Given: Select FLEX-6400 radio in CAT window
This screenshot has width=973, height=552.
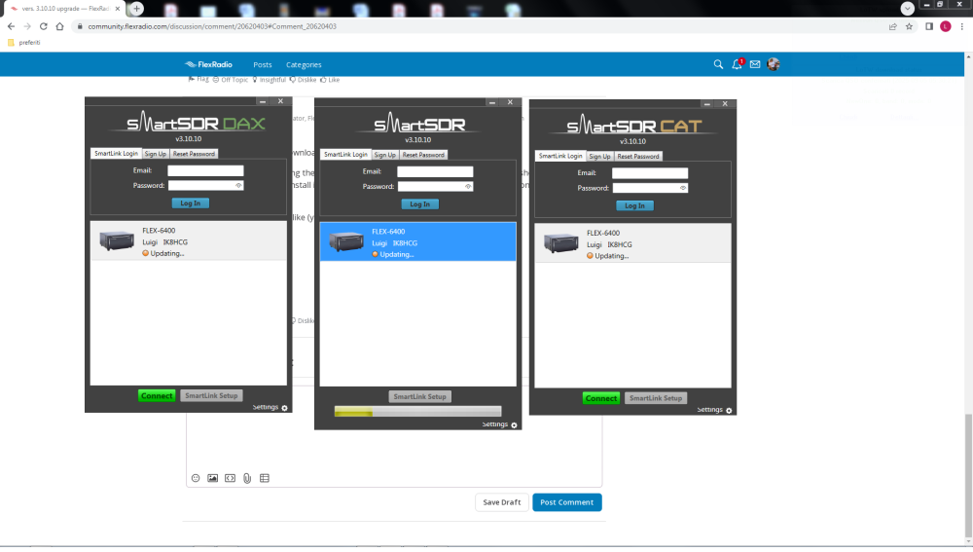Looking at the screenshot, I should click(633, 243).
